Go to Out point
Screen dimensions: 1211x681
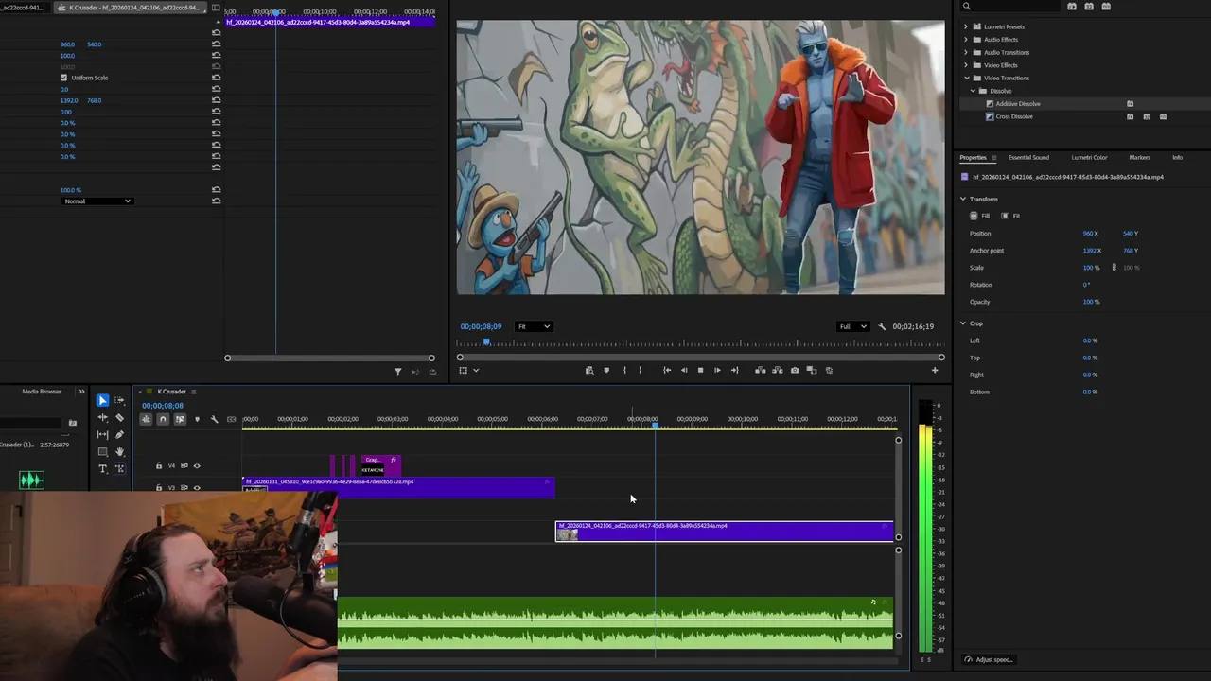(734, 370)
